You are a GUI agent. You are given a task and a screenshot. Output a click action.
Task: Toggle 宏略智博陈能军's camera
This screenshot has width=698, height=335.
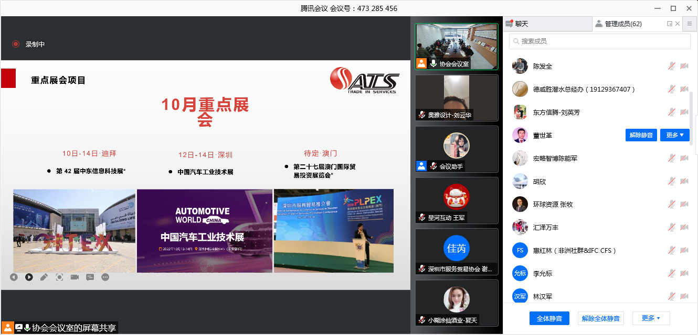click(684, 158)
